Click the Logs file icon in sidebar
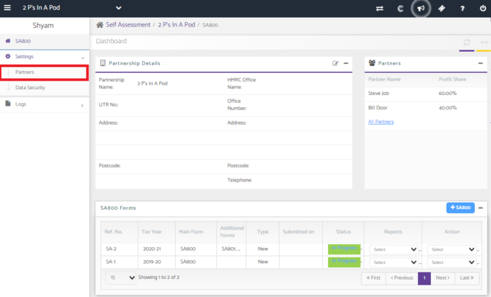 [8, 103]
